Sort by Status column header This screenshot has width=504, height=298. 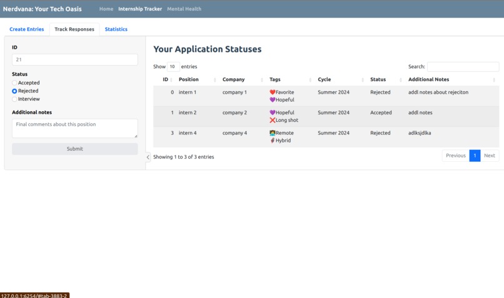click(x=378, y=79)
